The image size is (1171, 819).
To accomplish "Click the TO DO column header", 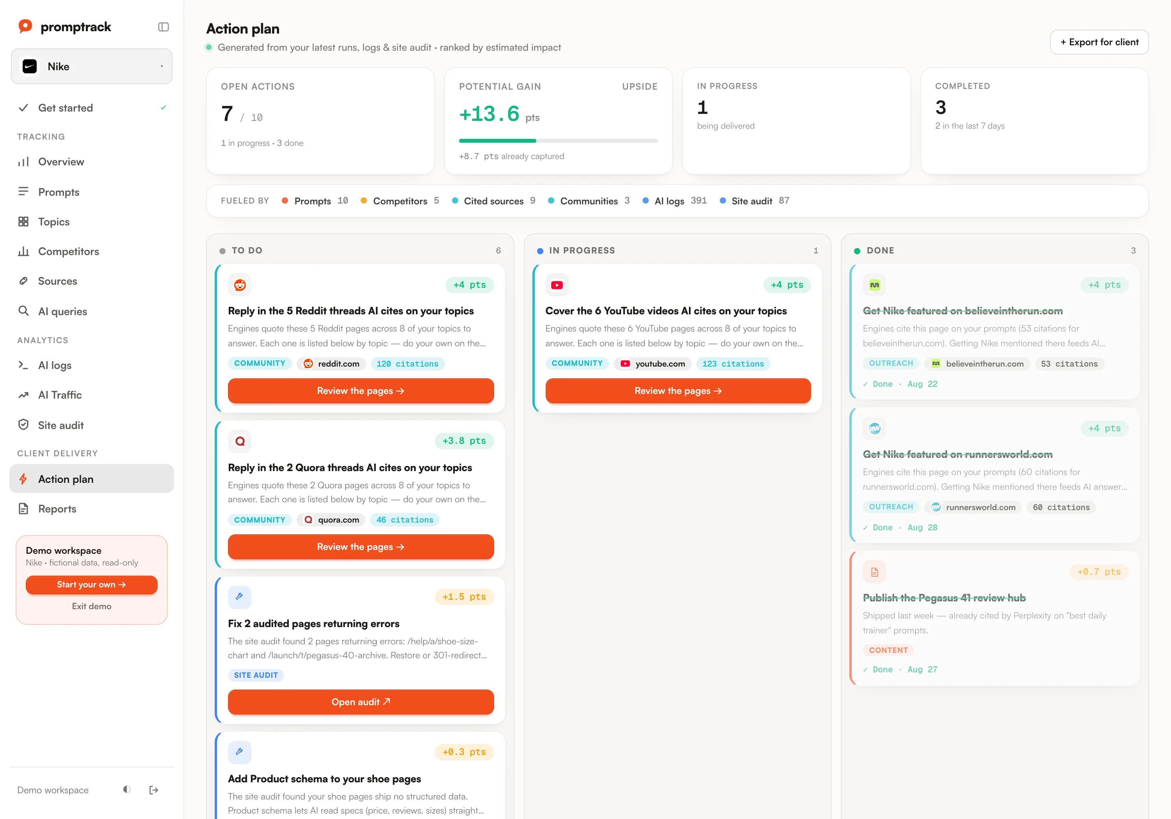I will [360, 251].
